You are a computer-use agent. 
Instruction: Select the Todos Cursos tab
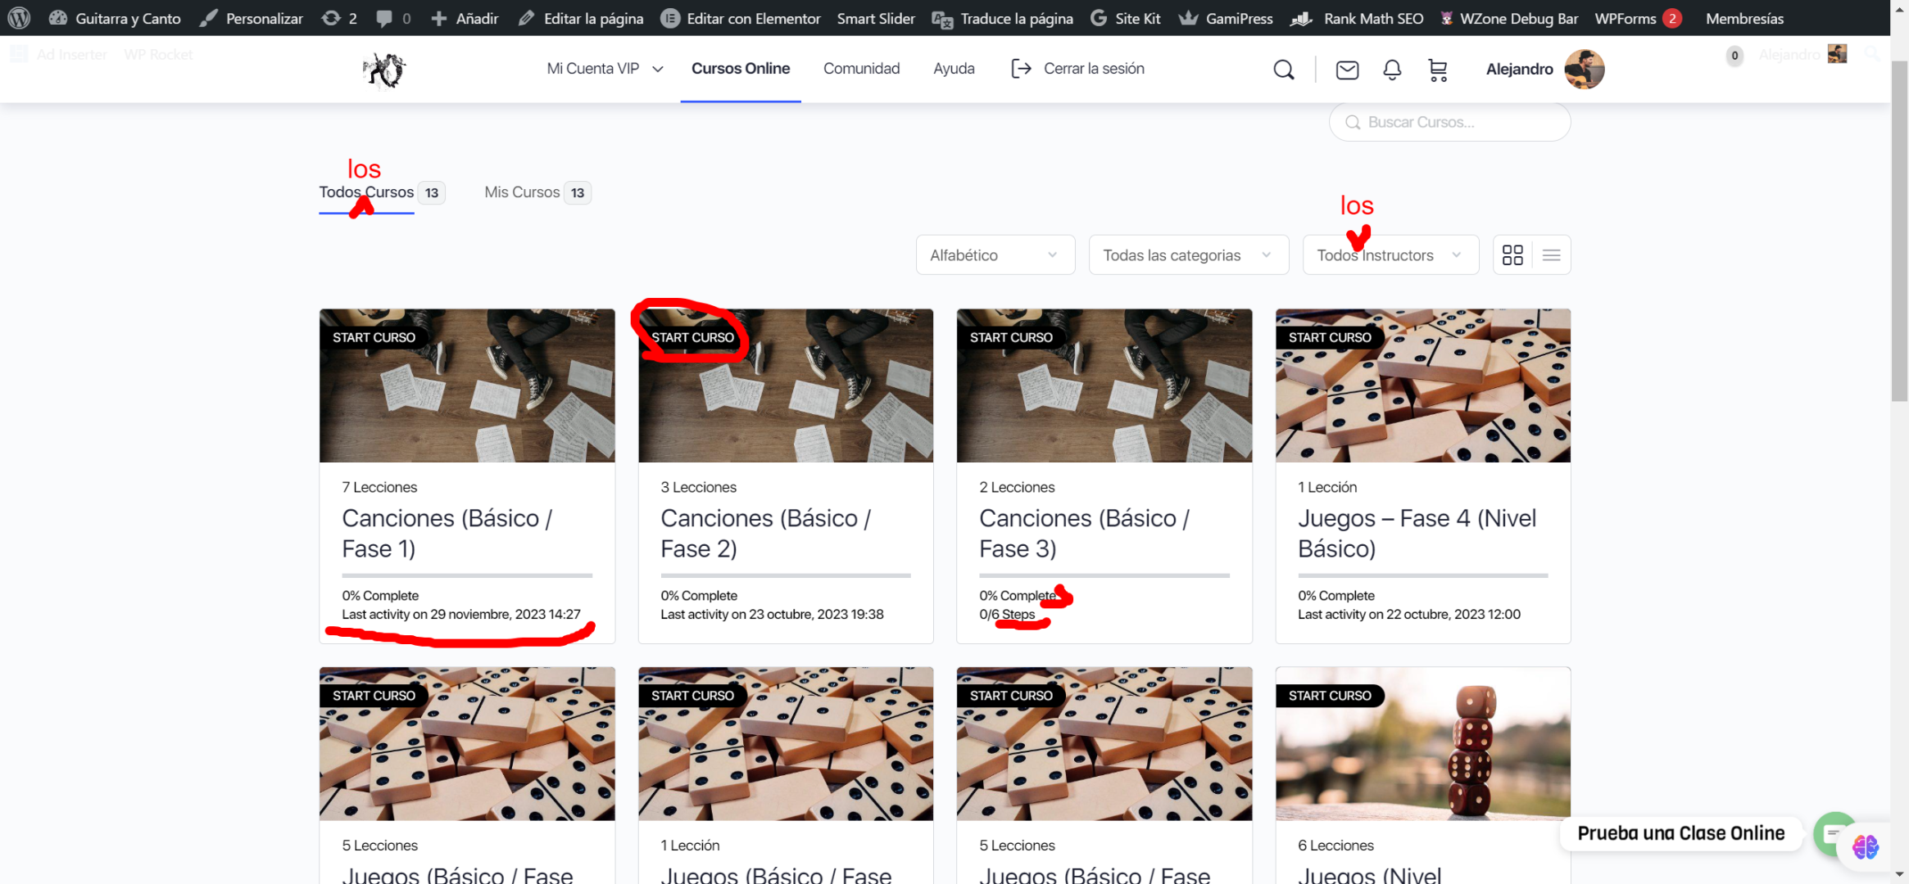click(x=381, y=192)
